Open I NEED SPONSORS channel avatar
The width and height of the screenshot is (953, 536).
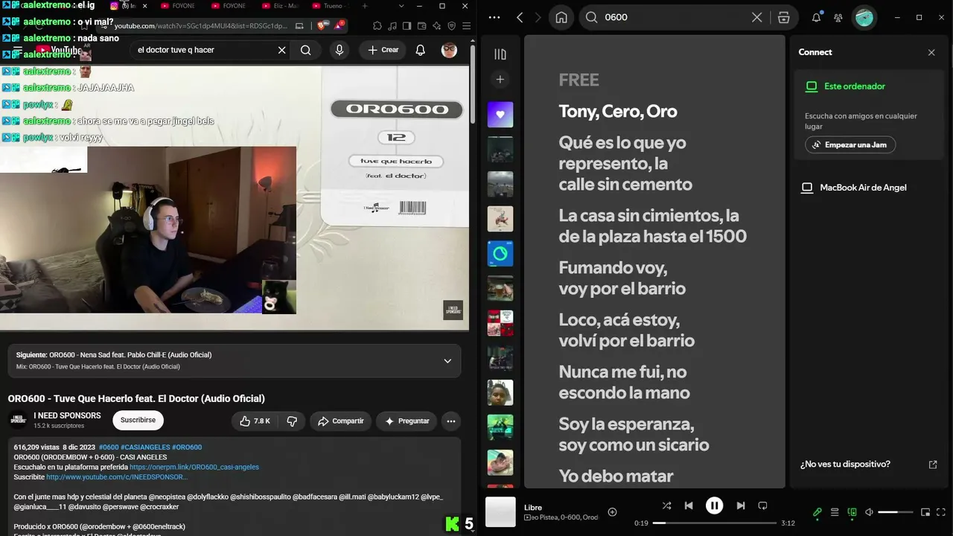pyautogui.click(x=19, y=420)
